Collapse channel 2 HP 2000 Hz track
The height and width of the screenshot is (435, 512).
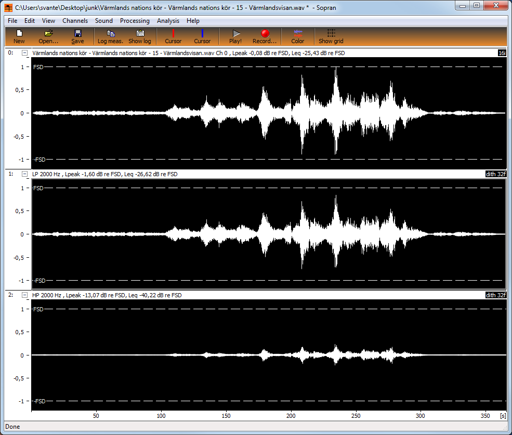(24, 295)
